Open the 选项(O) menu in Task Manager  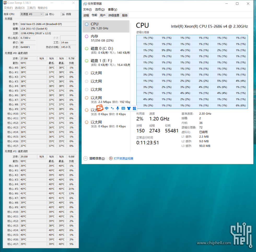click(x=100, y=9)
